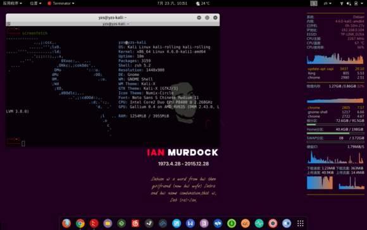This screenshot has height=230, width=367.
Task: Launch Firefox from the dock
Action: pyautogui.click(x=66, y=224)
